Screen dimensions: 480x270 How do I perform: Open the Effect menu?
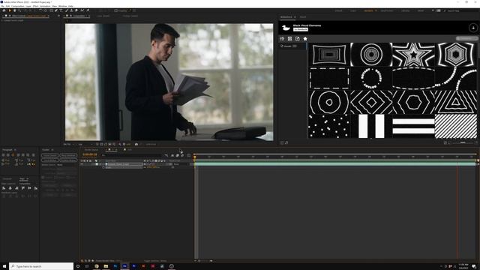[35, 6]
